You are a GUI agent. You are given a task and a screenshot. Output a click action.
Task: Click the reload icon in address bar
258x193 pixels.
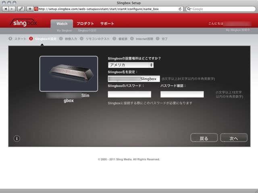180,9
